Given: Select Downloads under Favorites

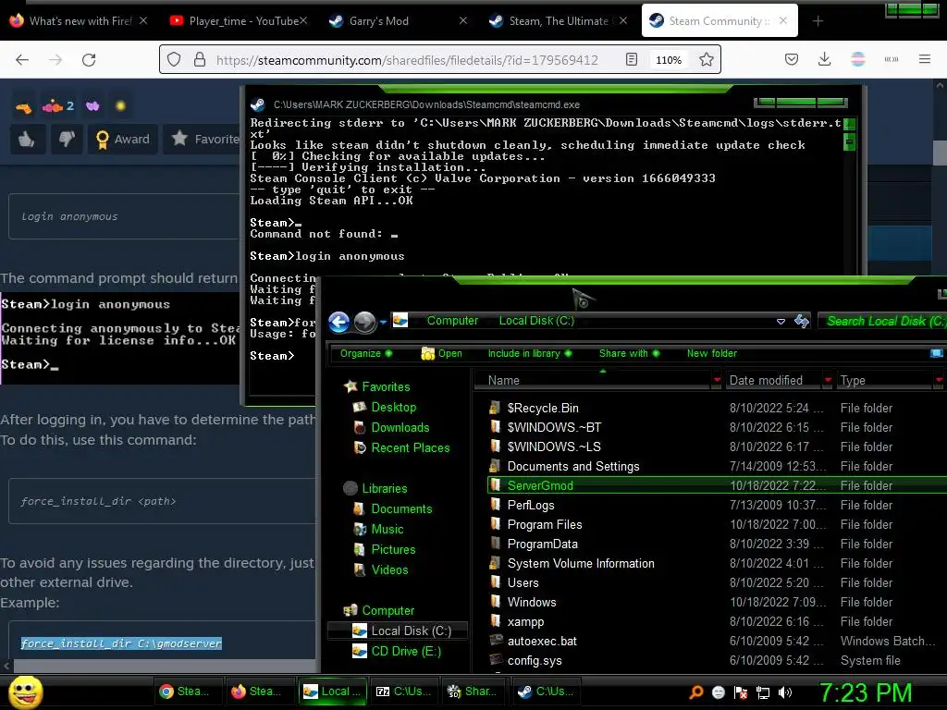Looking at the screenshot, I should 400,427.
